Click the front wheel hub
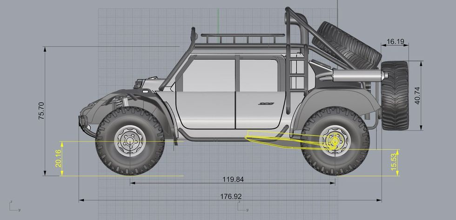This screenshot has height=220, width=456. click(130, 141)
